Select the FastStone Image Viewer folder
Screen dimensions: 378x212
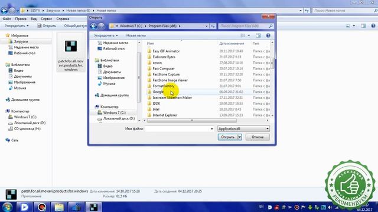tap(170, 80)
